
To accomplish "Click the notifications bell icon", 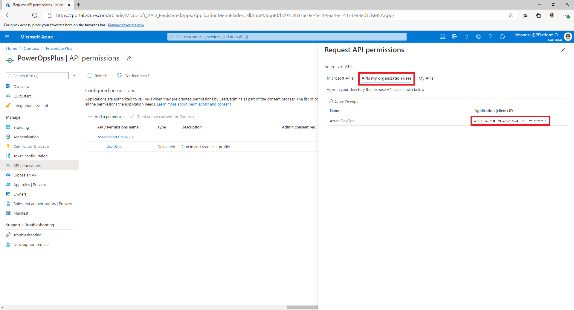I will 466,37.
